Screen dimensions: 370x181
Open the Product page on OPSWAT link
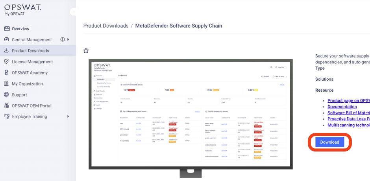[x=349, y=100]
